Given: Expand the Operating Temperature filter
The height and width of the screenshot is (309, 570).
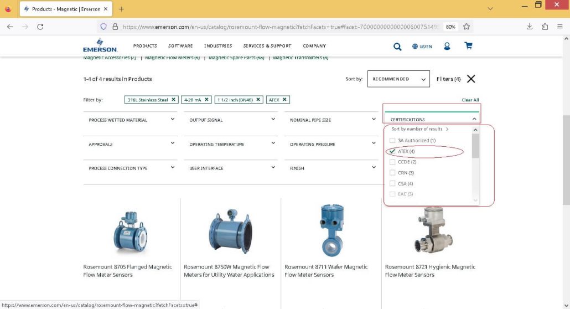Looking at the screenshot, I should [x=231, y=144].
